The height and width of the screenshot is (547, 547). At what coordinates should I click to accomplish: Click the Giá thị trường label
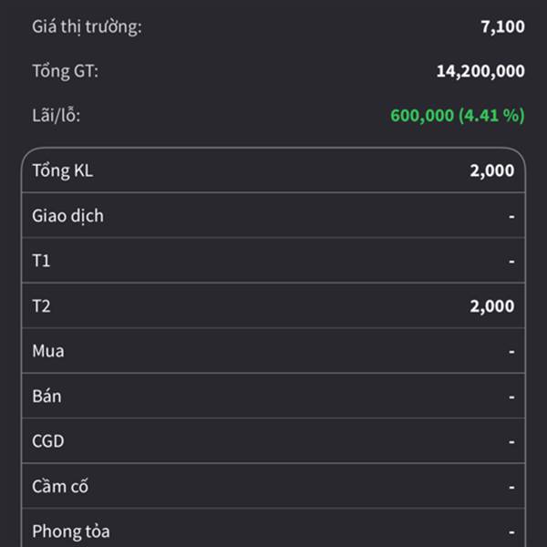[87, 26]
